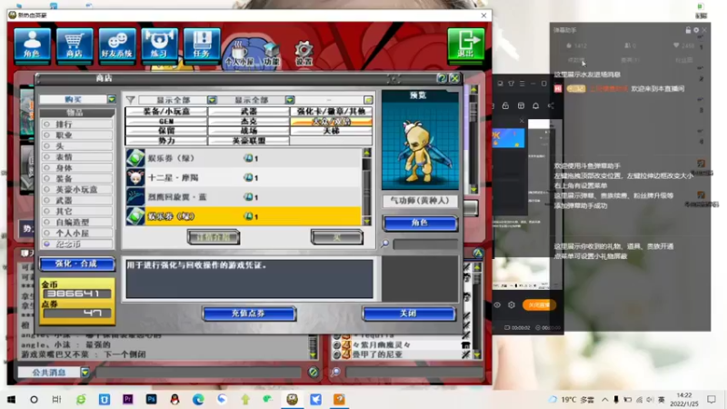Select the 排行 category radio button
The height and width of the screenshot is (409, 727).
click(47, 125)
